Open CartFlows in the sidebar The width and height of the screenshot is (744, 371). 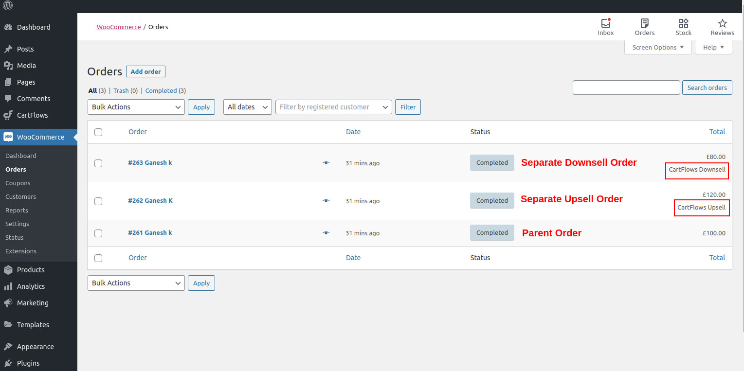[32, 115]
